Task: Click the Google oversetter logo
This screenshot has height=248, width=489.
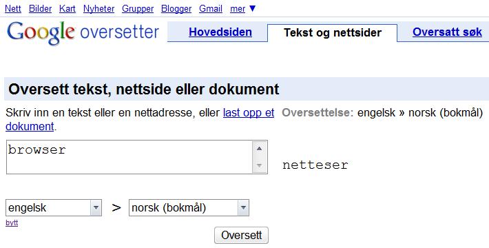Action: click(x=83, y=32)
